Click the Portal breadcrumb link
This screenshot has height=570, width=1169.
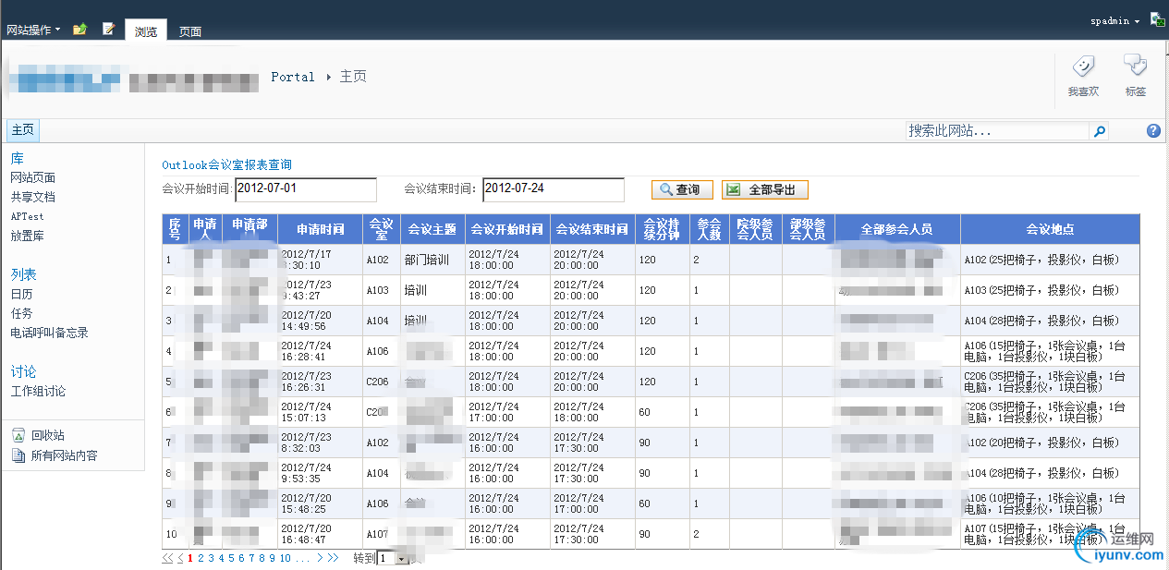(x=293, y=77)
